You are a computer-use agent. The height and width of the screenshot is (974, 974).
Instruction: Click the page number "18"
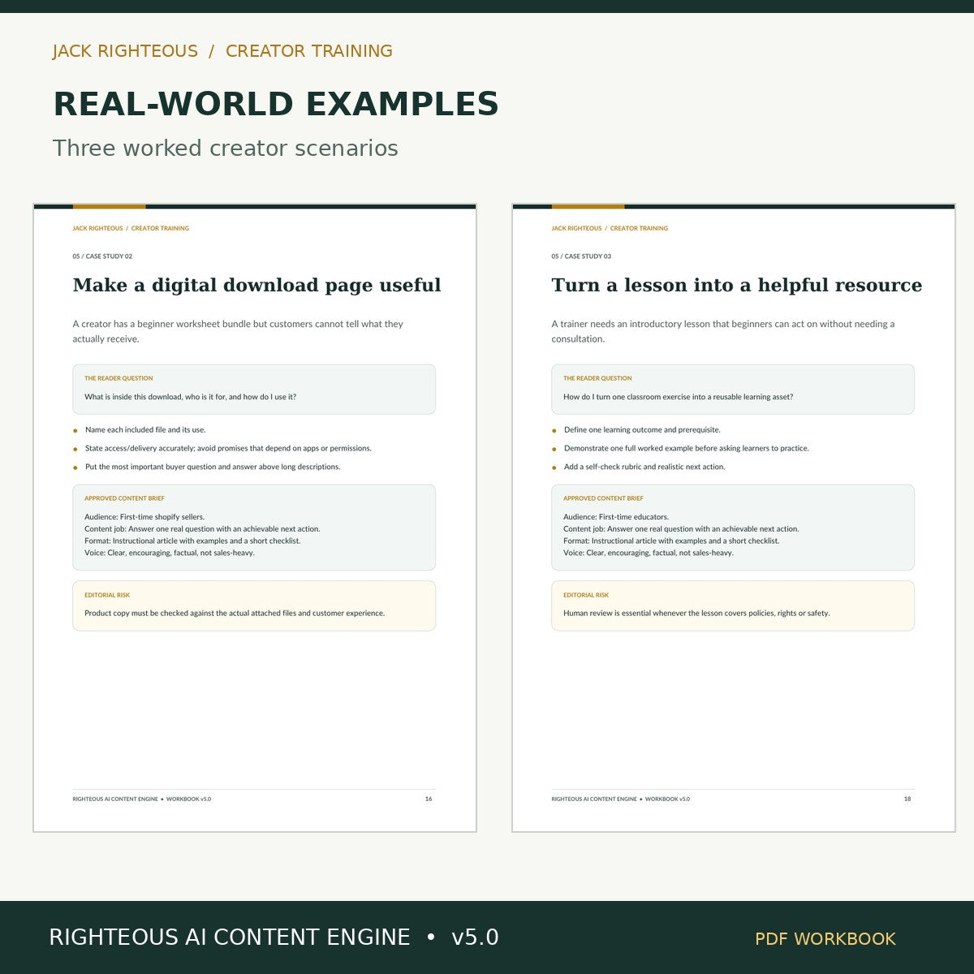point(907,799)
